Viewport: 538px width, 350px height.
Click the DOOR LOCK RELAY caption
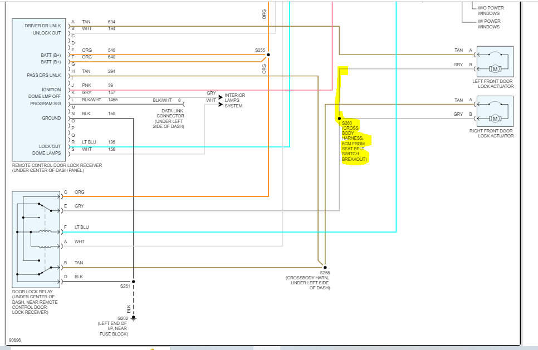click(x=35, y=302)
